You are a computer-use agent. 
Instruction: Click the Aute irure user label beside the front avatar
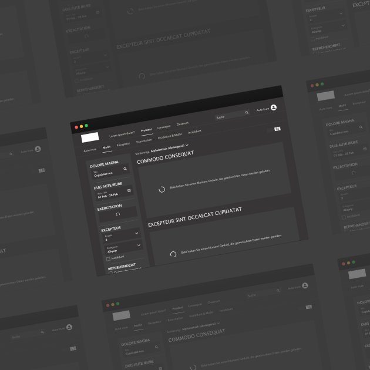[263, 109]
